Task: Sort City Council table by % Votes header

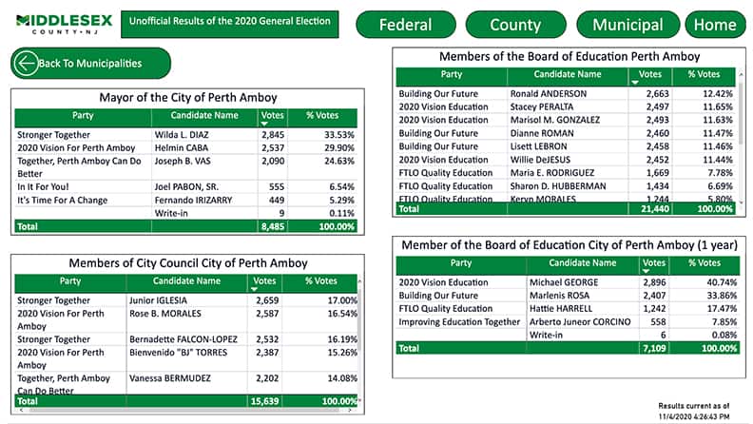Action: tap(320, 281)
